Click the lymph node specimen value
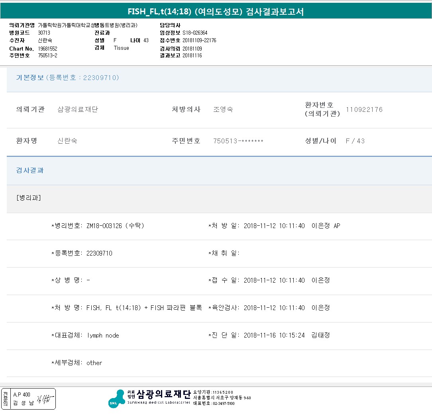Viewport: 432px width, 414px height. click(x=103, y=336)
